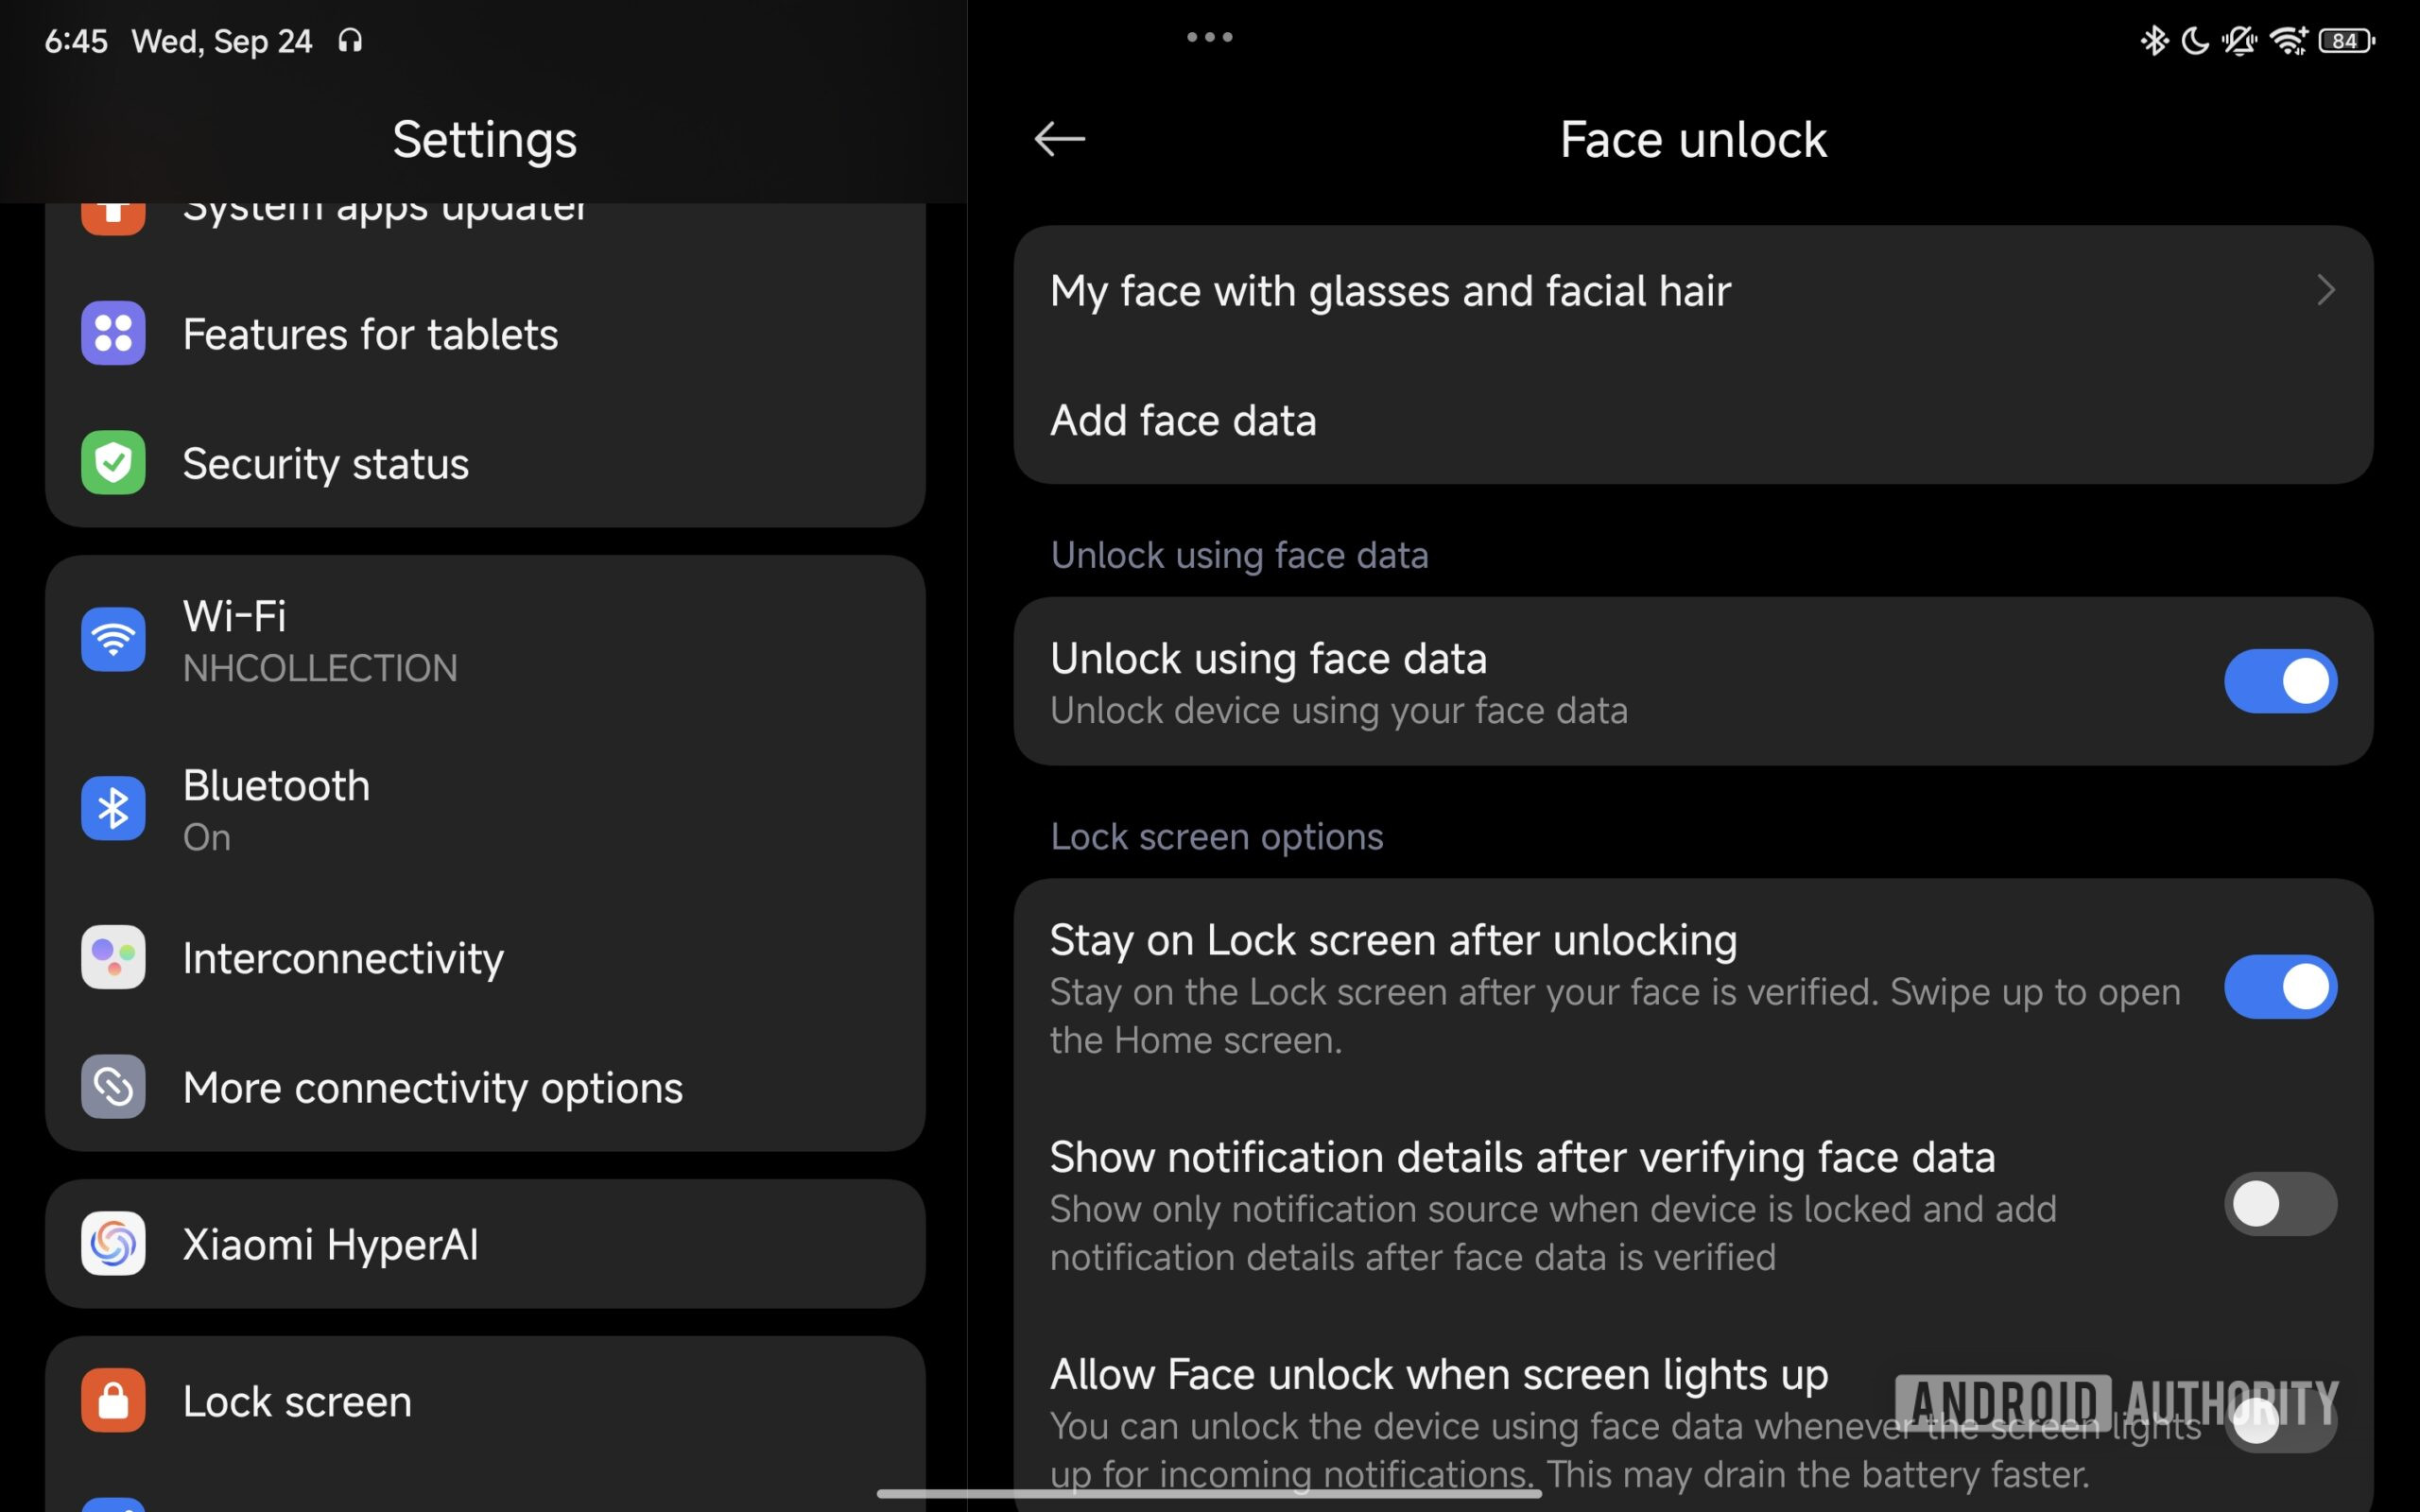Select the Wi-Fi NHCOLLECTION menu entry

320,641
